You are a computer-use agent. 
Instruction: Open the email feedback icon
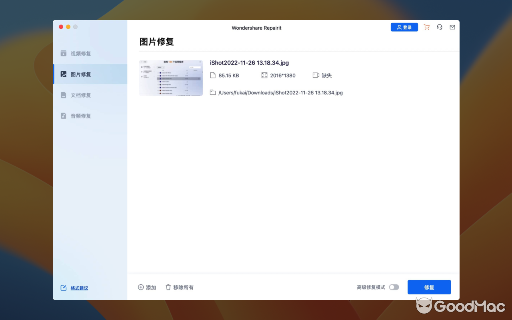coord(452,27)
